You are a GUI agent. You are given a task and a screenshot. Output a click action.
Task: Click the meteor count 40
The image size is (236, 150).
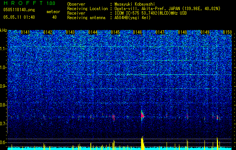click(54, 17)
